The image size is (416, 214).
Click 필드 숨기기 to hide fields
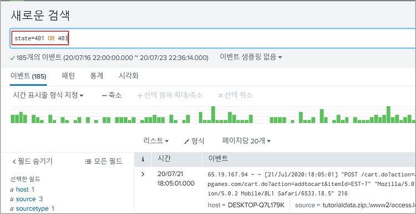[33, 161]
